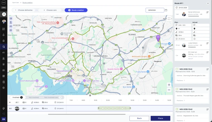Zoom out on the map
This screenshot has width=212, height=122.
tap(169, 90)
